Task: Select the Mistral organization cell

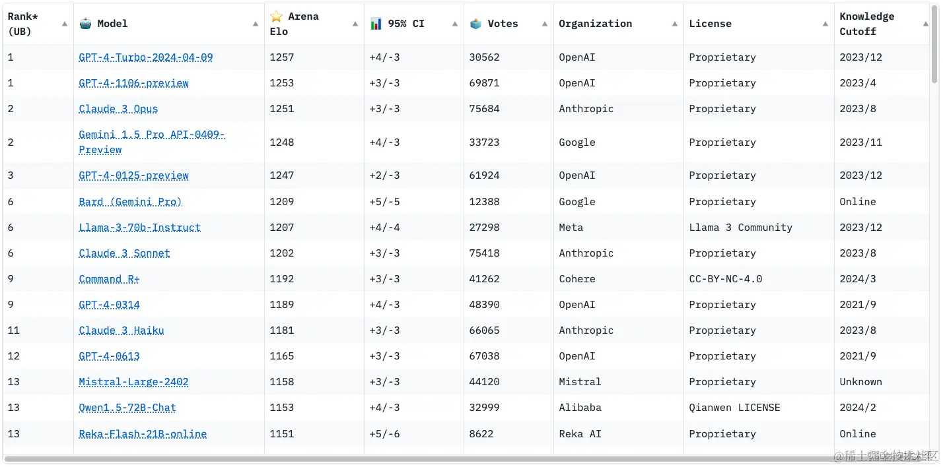Action: coord(580,382)
